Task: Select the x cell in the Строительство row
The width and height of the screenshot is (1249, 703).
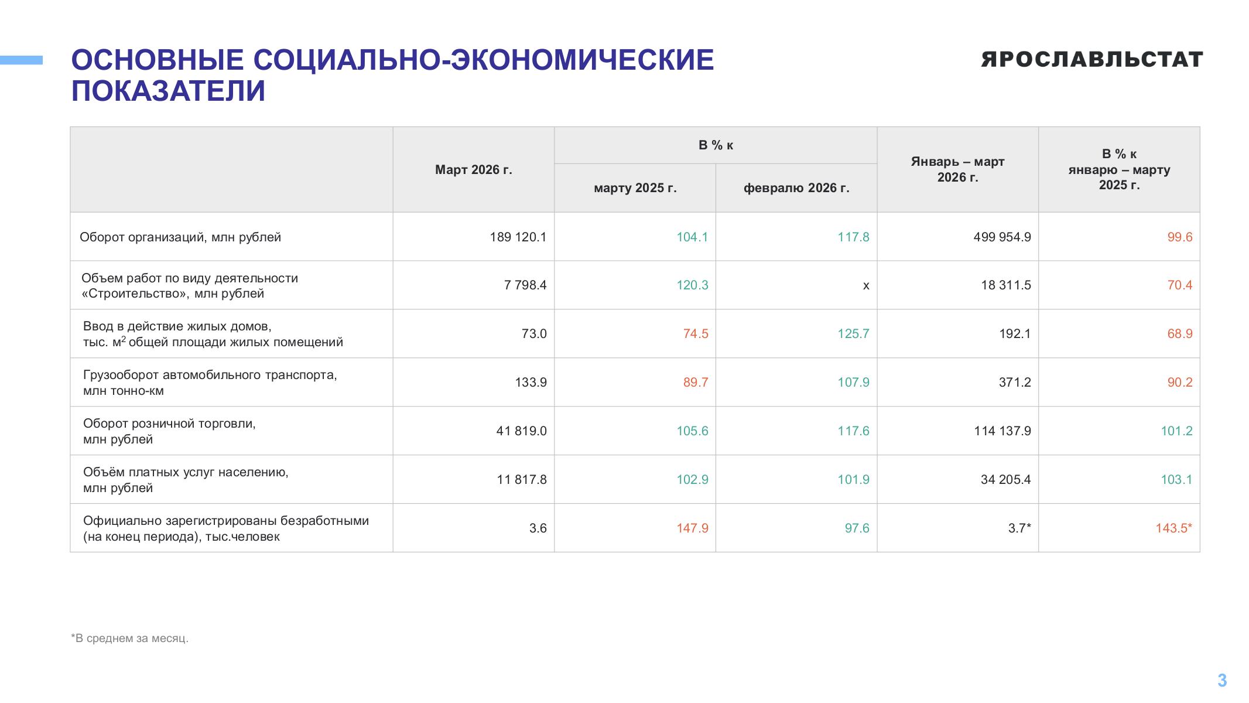Action: (866, 286)
